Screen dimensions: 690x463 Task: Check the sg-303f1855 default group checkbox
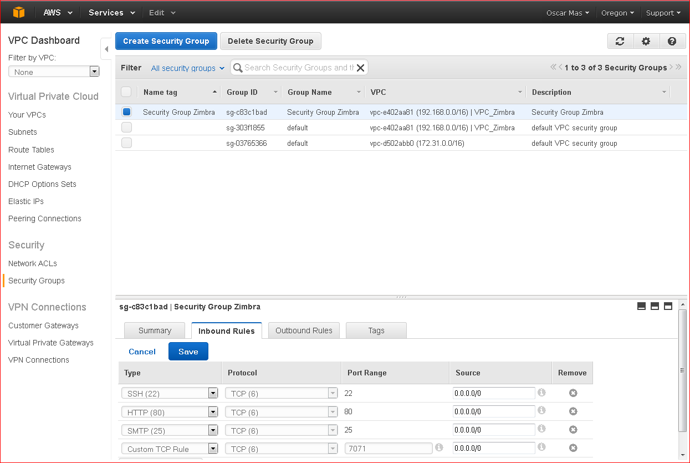126,128
